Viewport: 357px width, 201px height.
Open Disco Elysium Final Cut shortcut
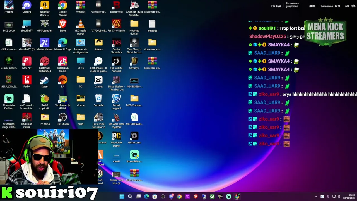point(116,83)
